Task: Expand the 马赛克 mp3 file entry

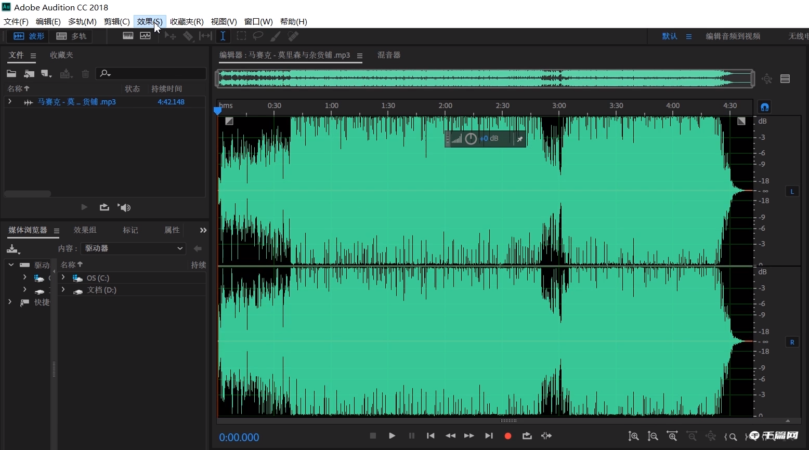Action: point(10,102)
